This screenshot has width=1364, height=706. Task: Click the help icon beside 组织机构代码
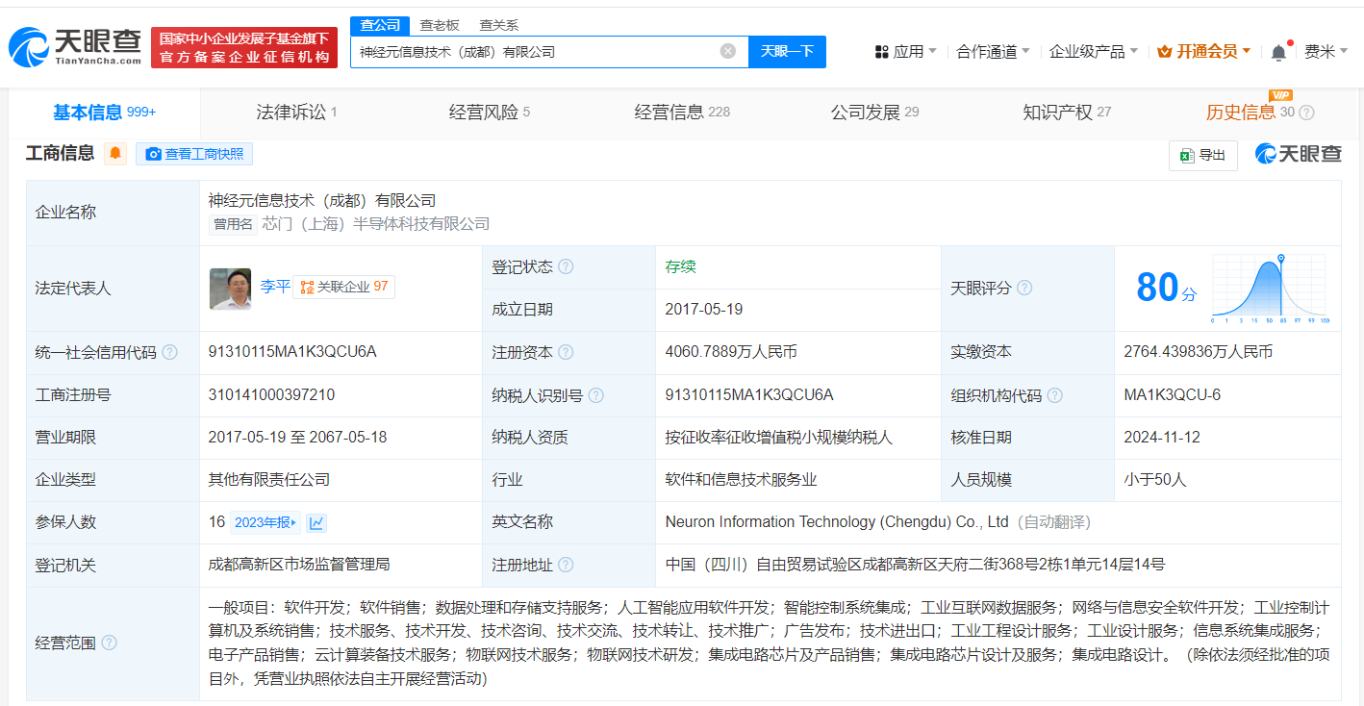pos(1055,395)
